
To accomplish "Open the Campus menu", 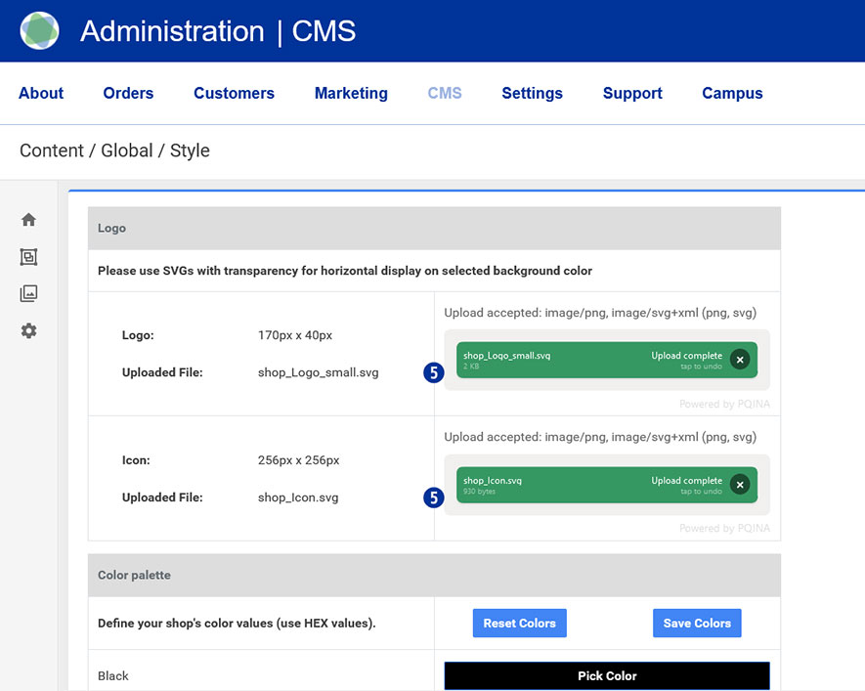I will [x=732, y=94].
